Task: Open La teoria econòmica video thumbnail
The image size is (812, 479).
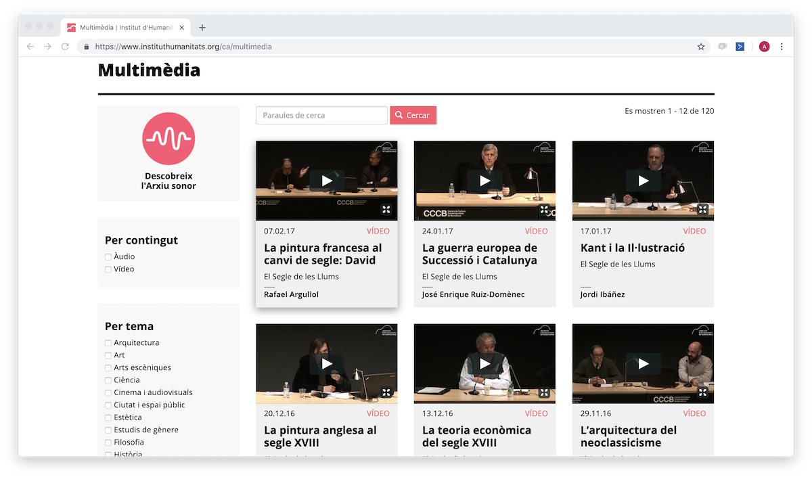Action: (x=484, y=363)
